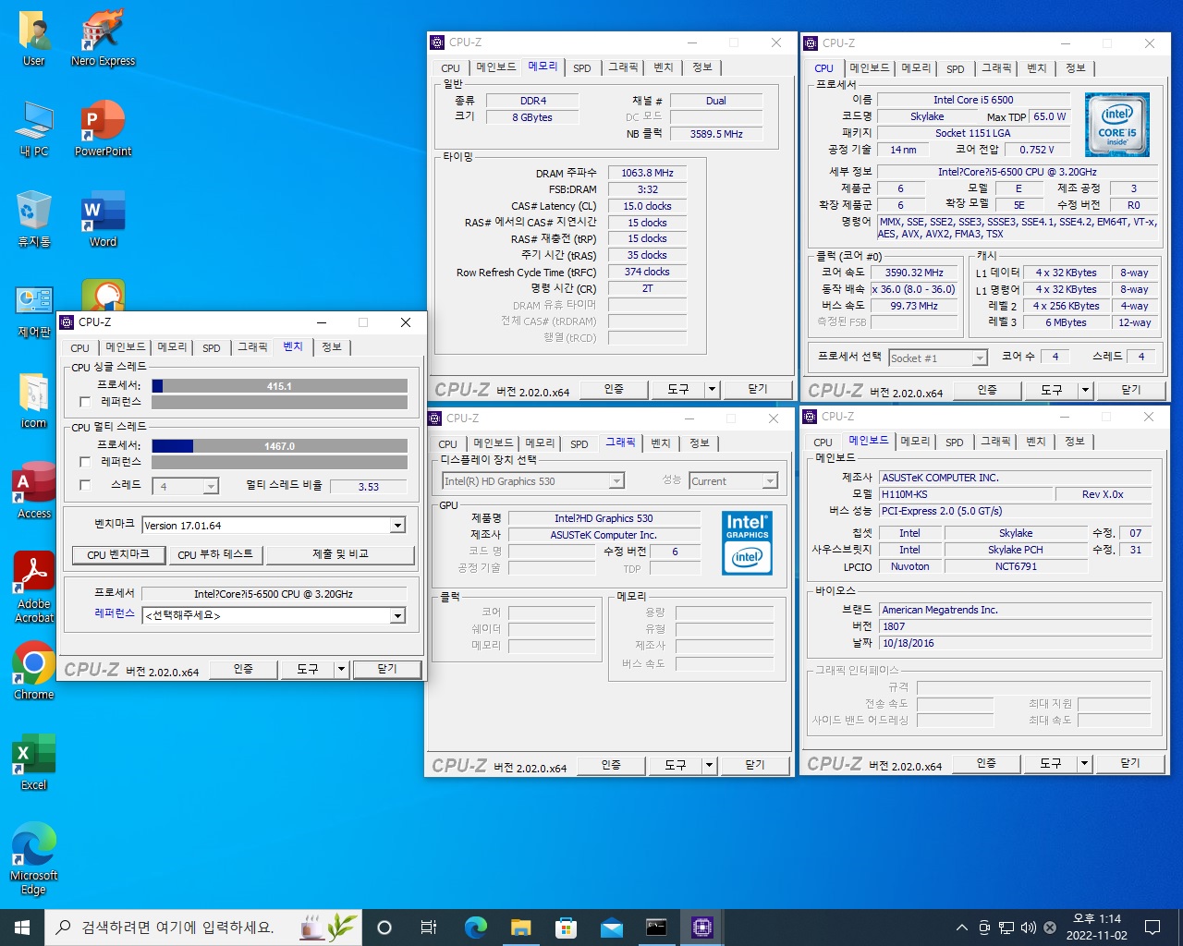Screen dimensions: 1183x946
Task: Focus the taskbar search input box
Action: tap(203, 928)
